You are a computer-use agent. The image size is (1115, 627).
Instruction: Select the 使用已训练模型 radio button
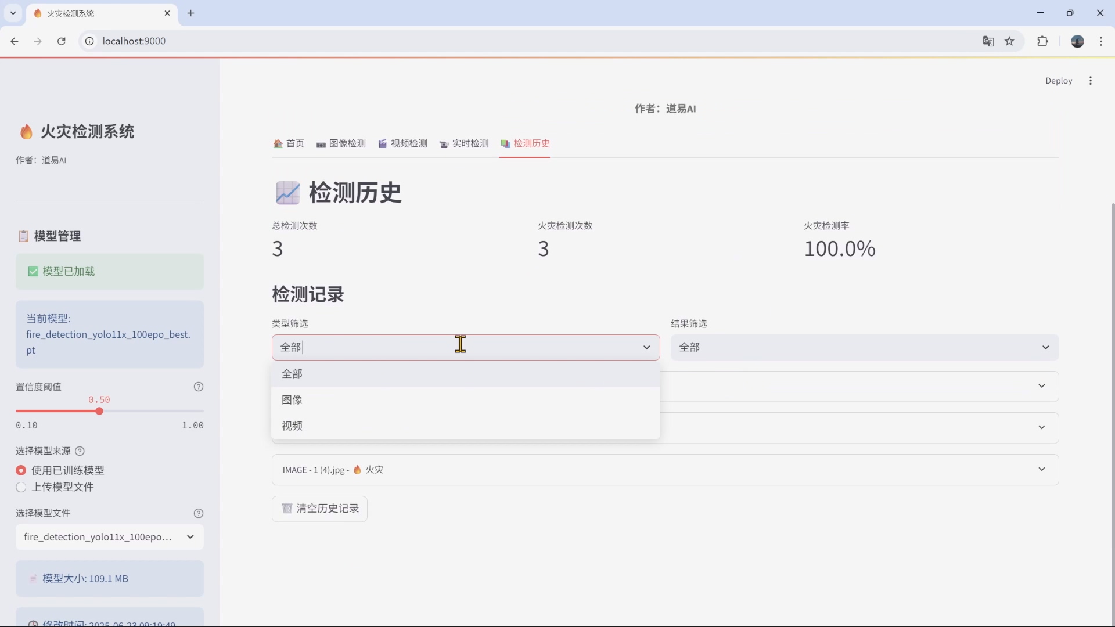[21, 470]
